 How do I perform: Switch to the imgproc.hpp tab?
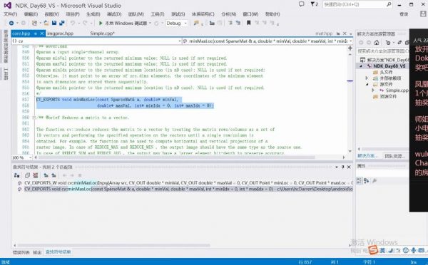[x=61, y=33]
